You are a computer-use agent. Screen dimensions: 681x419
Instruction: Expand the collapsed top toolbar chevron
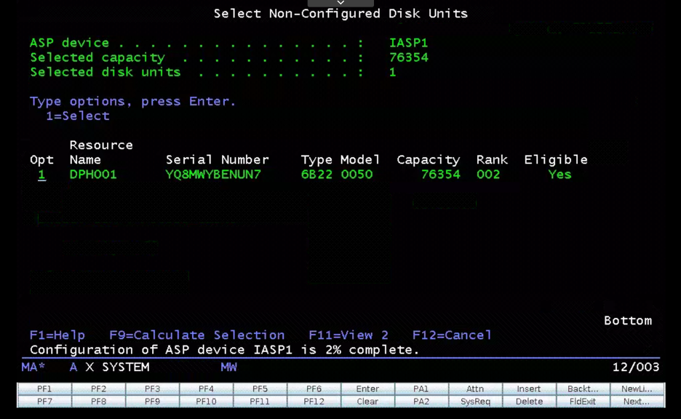(x=340, y=3)
